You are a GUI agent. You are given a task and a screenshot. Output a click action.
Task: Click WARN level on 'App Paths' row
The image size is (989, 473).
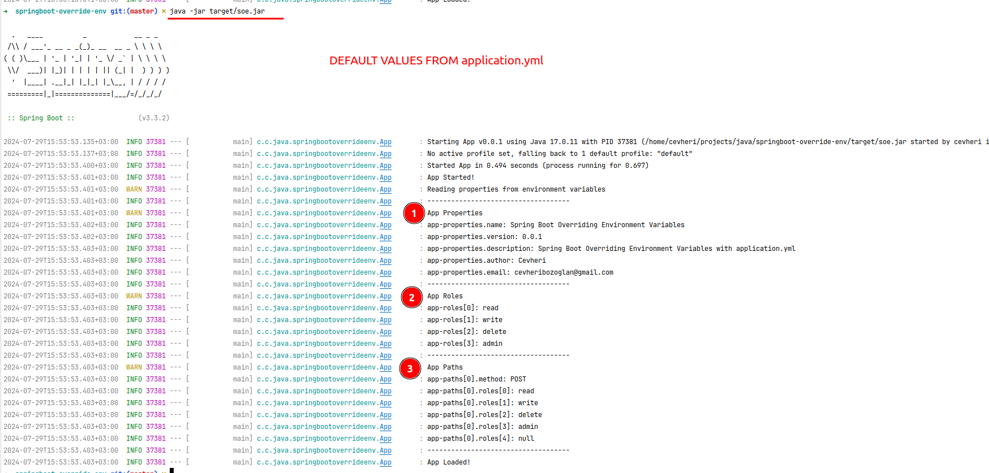(x=134, y=367)
